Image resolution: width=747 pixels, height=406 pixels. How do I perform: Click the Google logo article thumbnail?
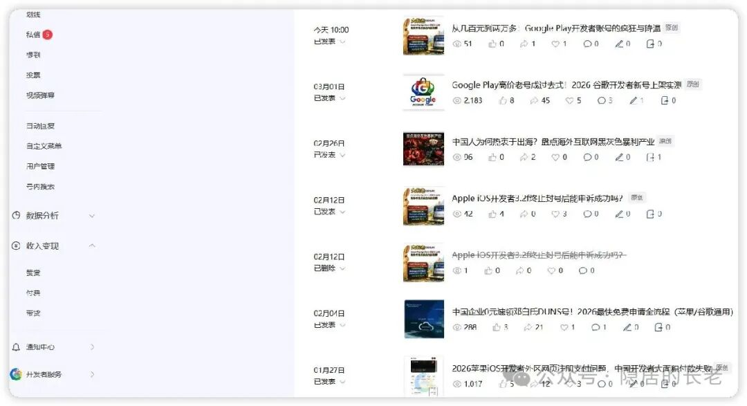click(424, 92)
